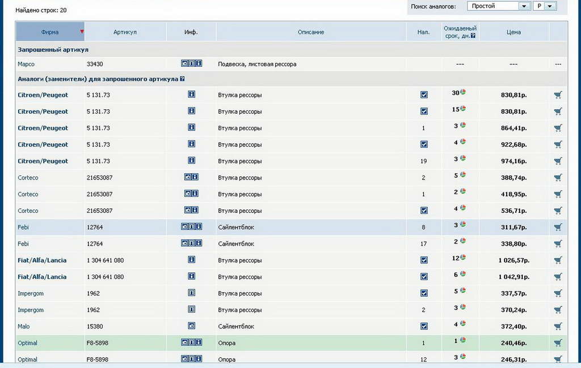This screenshot has height=368, width=581.
Task: Open the photo icon in the Malo 15380 row
Action: (191, 326)
